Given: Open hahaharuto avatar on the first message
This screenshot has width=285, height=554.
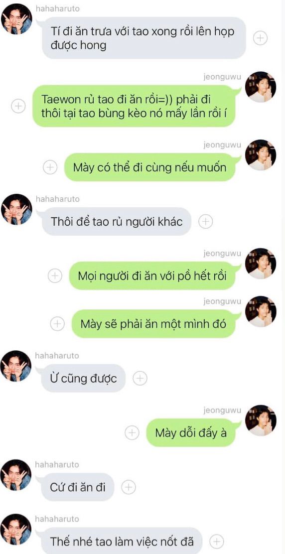Looking at the screenshot, I should coord(16,19).
